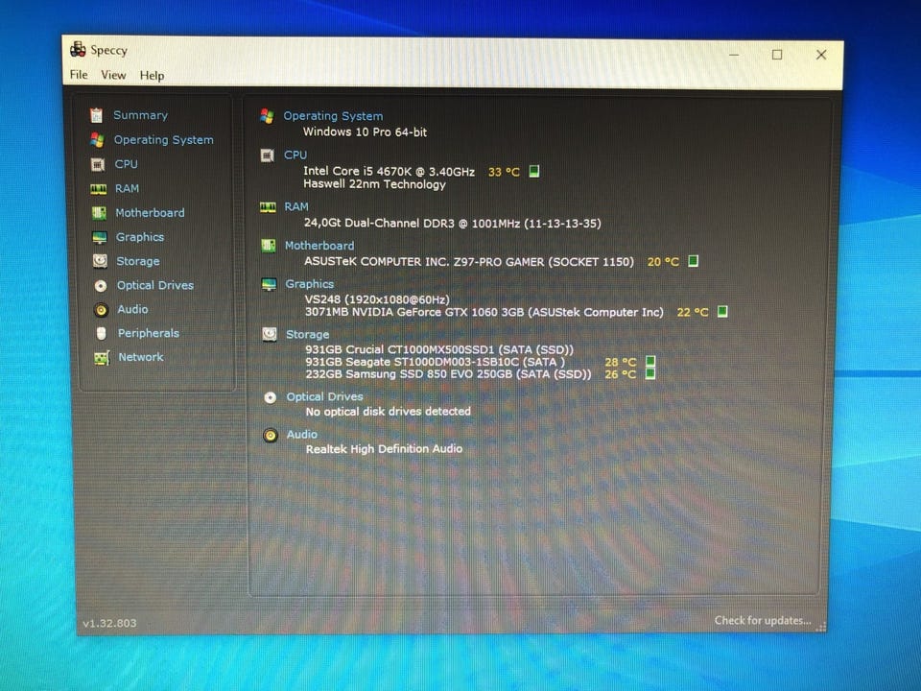
Task: Show RAM details from the sidebar
Action: click(127, 189)
